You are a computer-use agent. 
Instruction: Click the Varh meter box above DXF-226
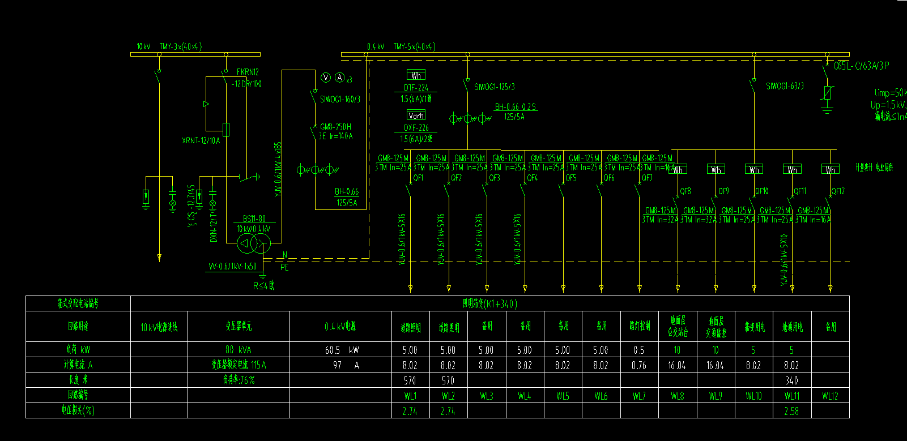point(416,115)
